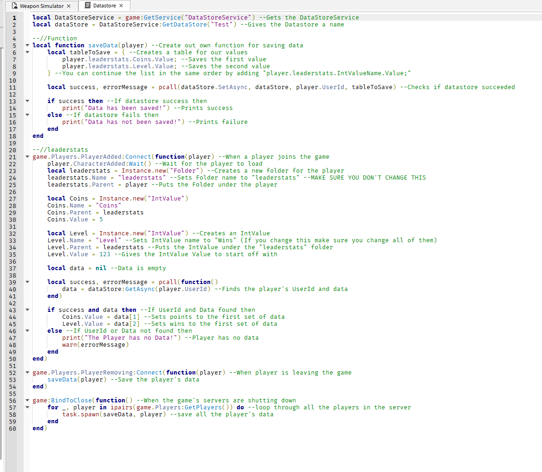
Task: Click line number 60 in the gutter
Action: (13, 429)
